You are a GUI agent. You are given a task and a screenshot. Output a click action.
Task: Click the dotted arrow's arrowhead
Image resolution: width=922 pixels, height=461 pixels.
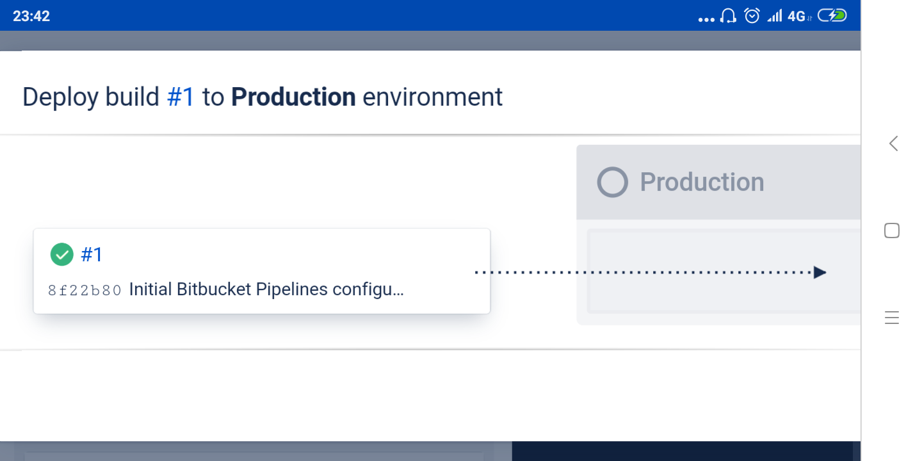820,272
